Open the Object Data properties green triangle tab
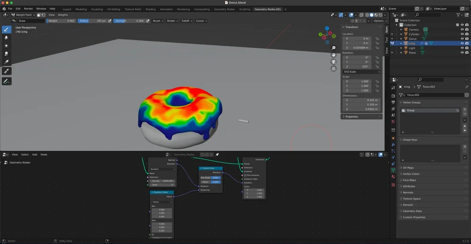This screenshot has height=244, width=471. click(393, 170)
